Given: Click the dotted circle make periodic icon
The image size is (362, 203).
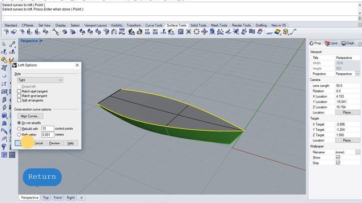Looking at the screenshot, I should pyautogui.click(x=196, y=32).
